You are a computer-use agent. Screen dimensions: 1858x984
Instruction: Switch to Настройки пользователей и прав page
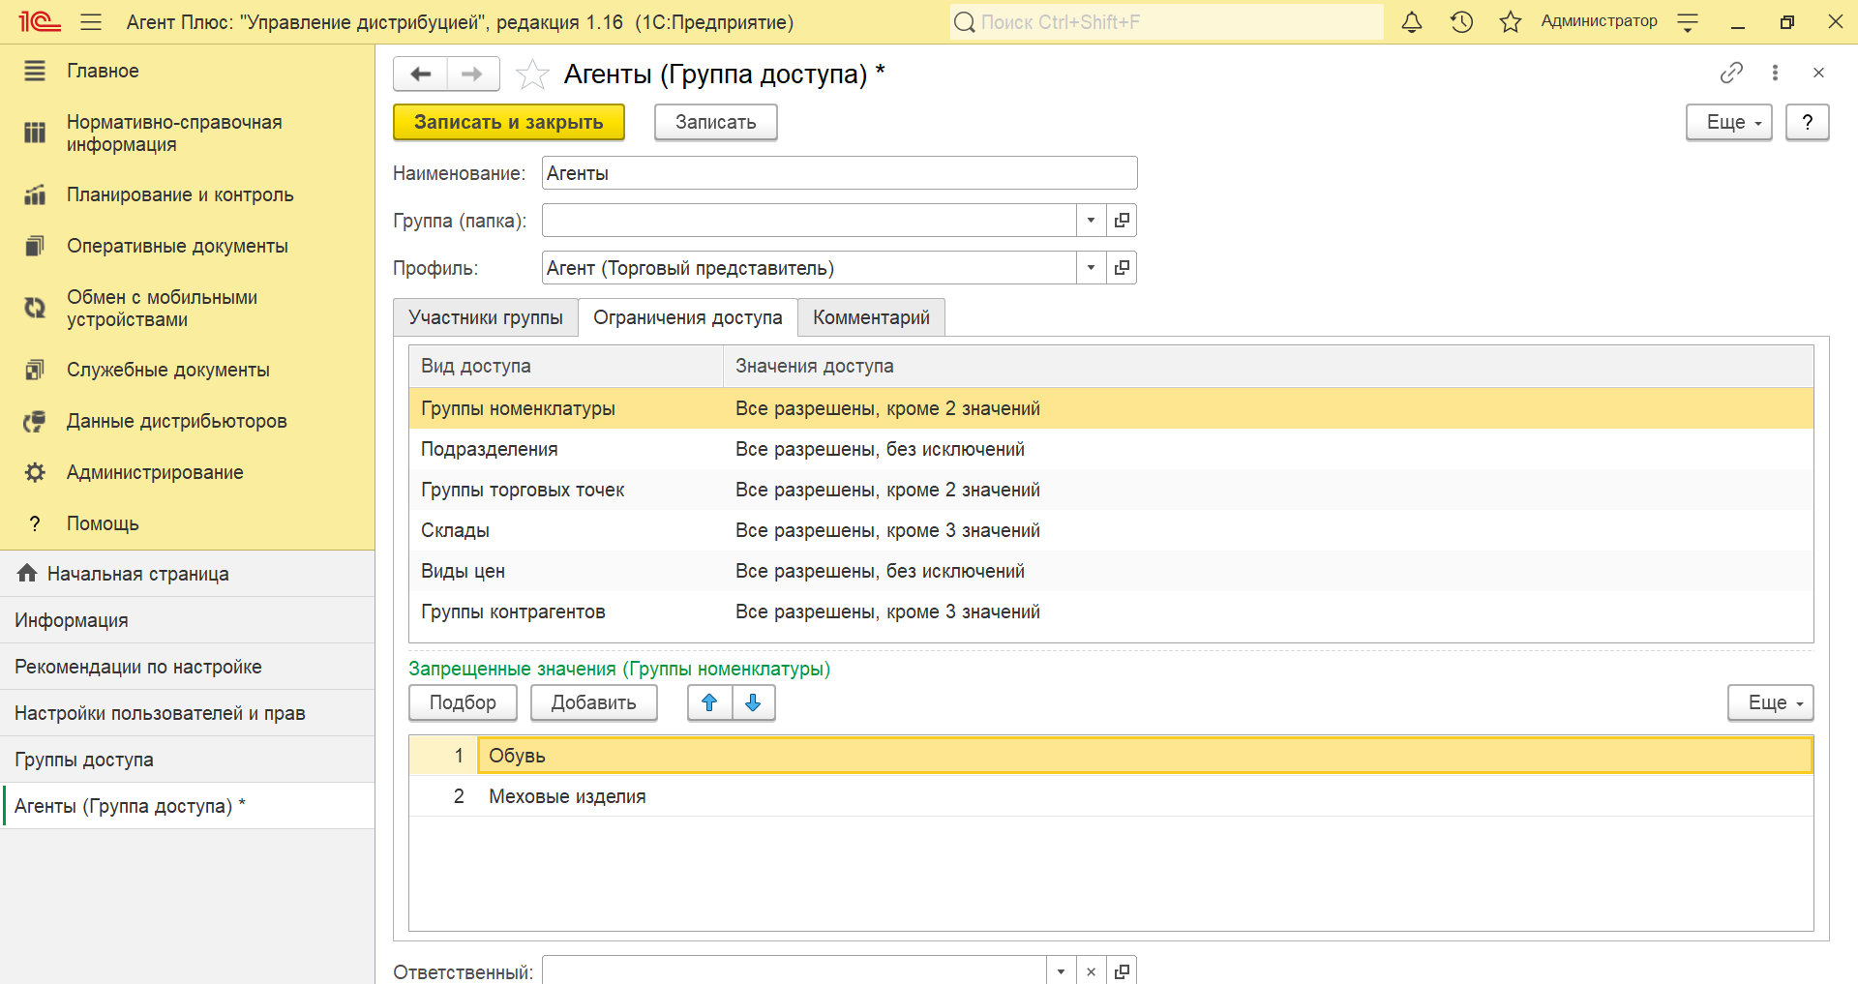(x=187, y=713)
